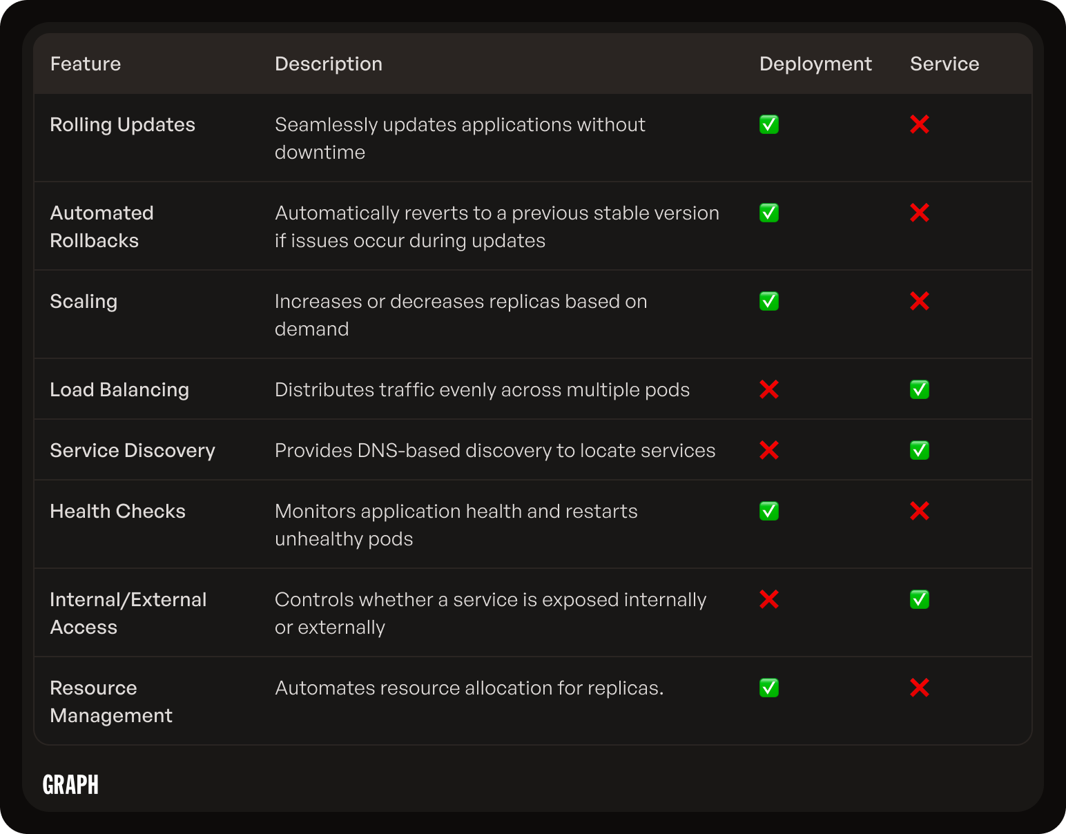Select "Provides DNS-based discovery to locate services"
Screen dimensions: 1066x834
495,450
